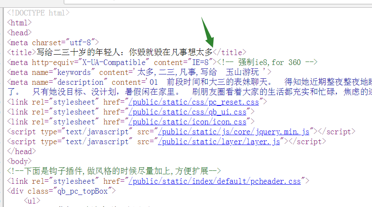This screenshot has height=207, width=372.
Task: Follow the icon.css href link
Action: click(188, 122)
